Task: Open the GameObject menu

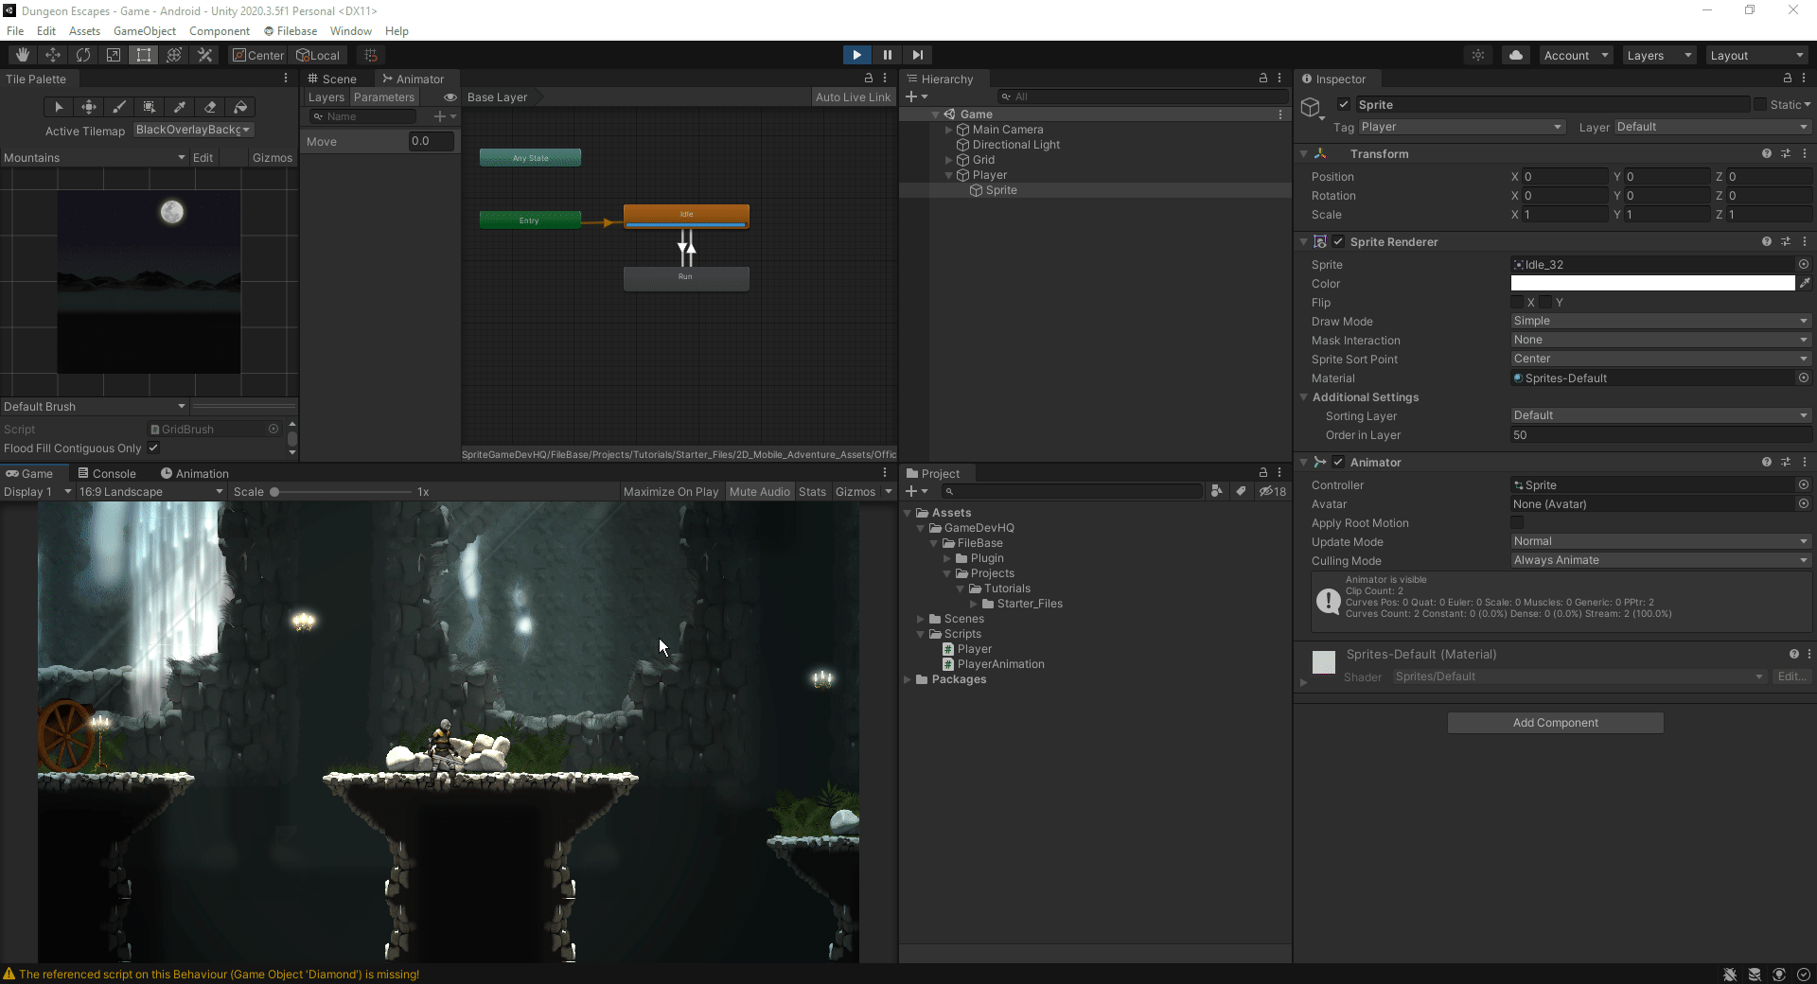Action: (145, 30)
